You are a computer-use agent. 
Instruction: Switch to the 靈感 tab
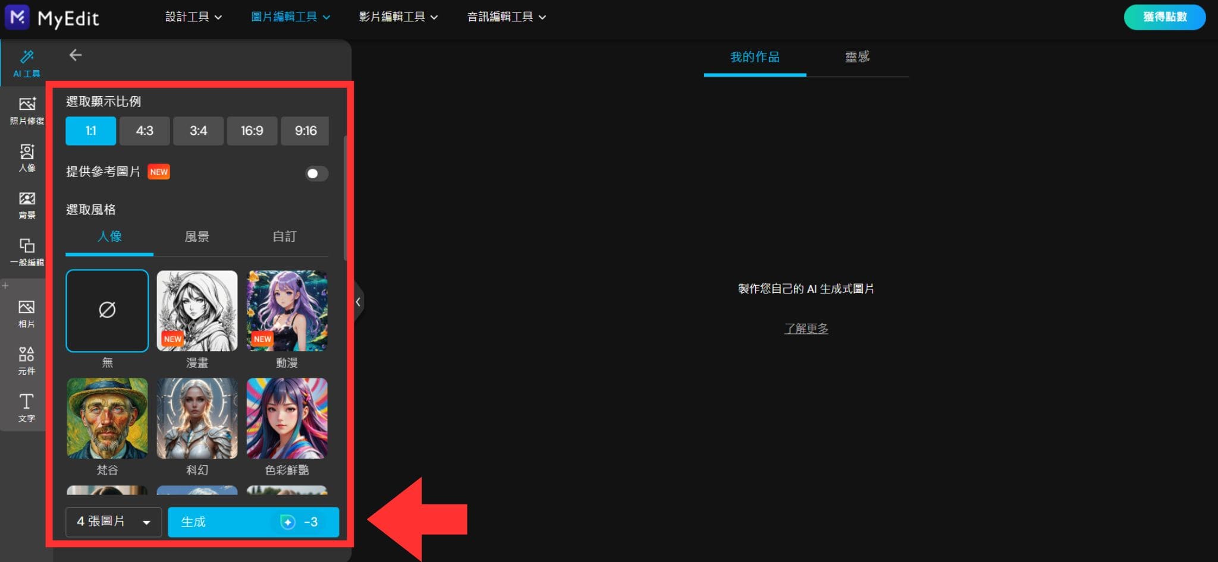tap(858, 57)
